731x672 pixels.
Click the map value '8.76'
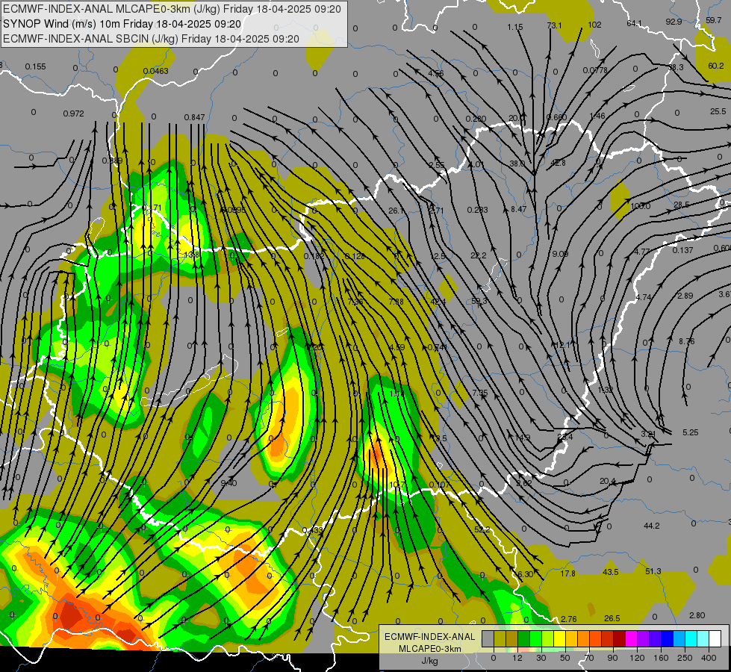click(687, 341)
